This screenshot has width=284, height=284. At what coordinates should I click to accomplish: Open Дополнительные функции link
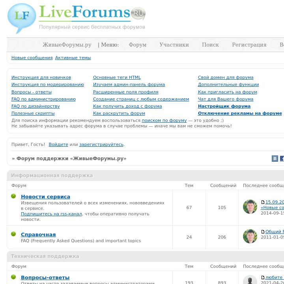[x=228, y=84]
